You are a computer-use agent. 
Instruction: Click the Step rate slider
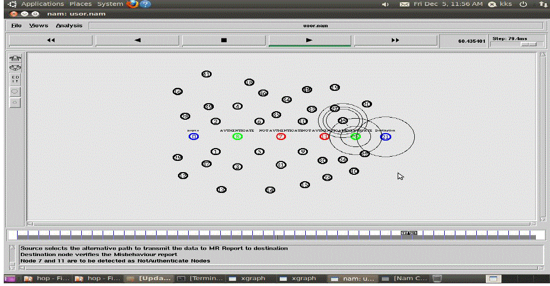pyautogui.click(x=529, y=44)
